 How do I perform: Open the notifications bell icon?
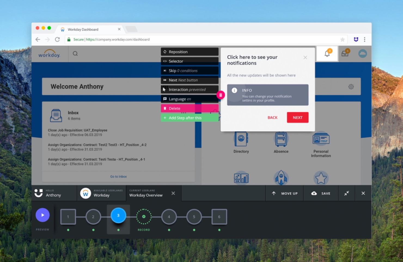click(327, 53)
